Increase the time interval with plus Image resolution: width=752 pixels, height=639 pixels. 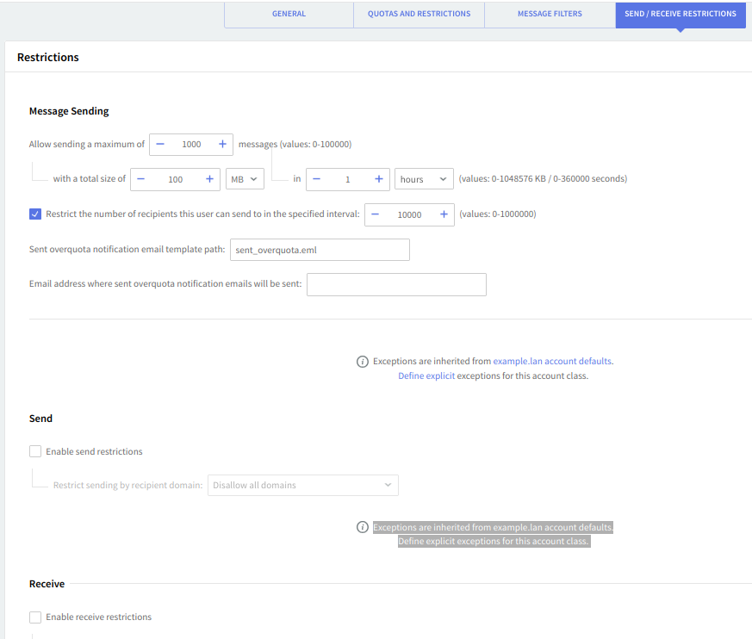378,179
